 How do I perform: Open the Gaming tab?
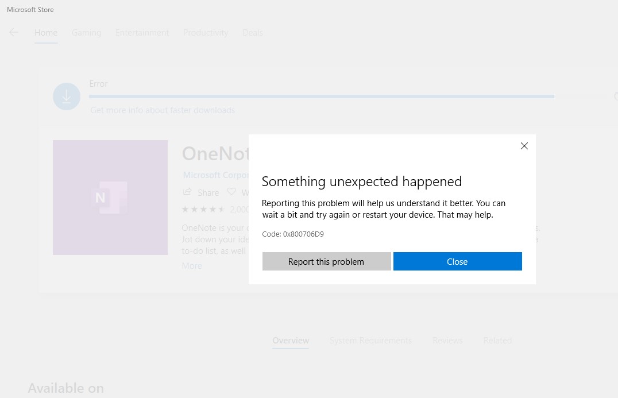pos(86,33)
